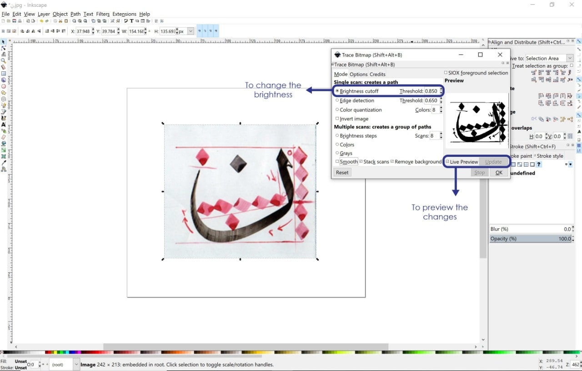Viewport: 582px width, 371px height.
Task: Click the Opacity (%) slider
Action: click(531, 239)
